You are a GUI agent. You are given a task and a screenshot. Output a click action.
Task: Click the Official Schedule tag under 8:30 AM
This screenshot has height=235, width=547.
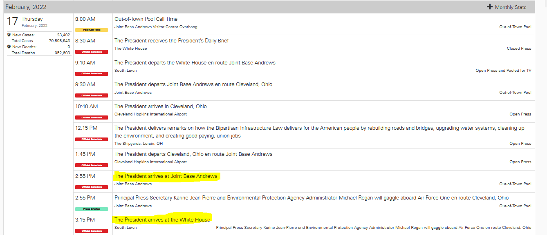click(x=92, y=52)
